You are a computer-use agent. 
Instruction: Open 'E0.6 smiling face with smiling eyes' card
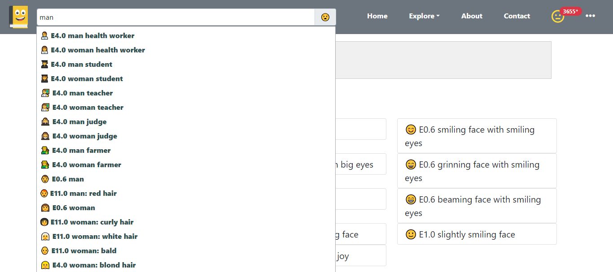pyautogui.click(x=477, y=136)
